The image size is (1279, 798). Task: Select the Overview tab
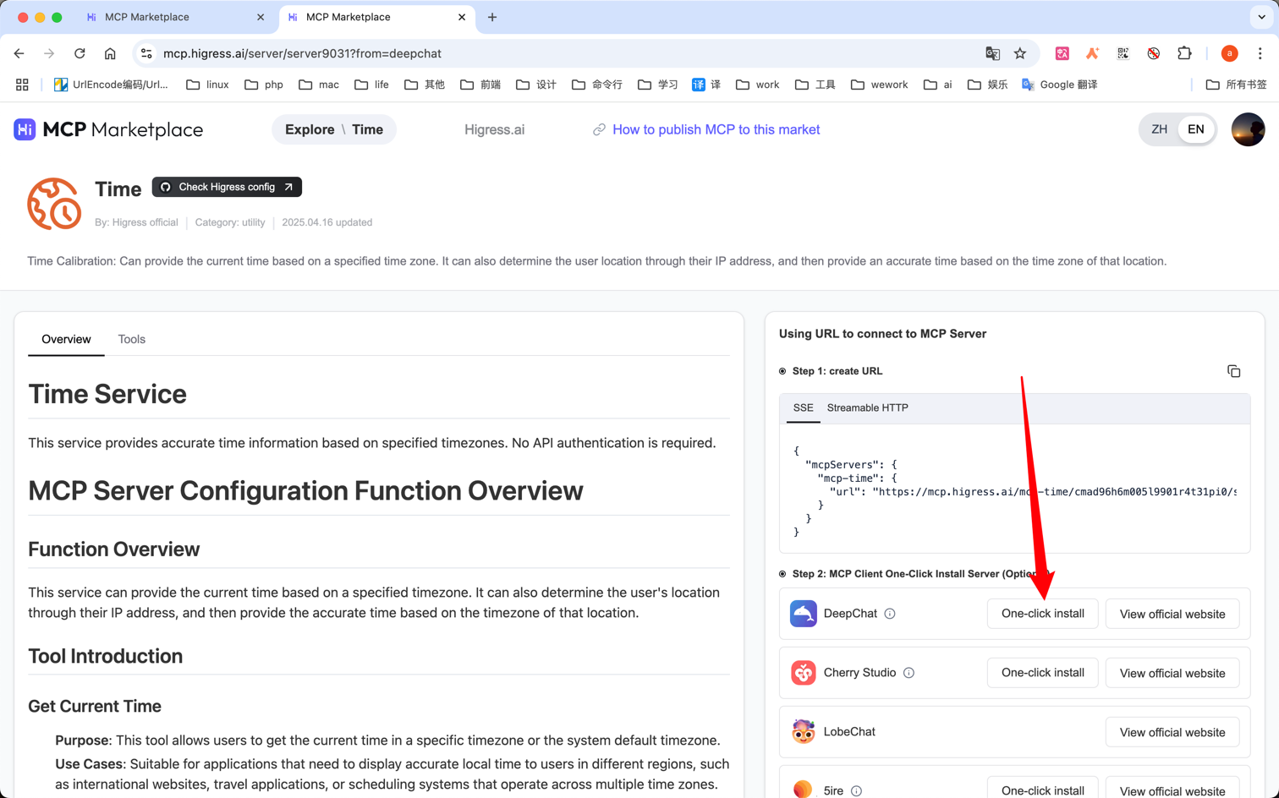(x=66, y=339)
